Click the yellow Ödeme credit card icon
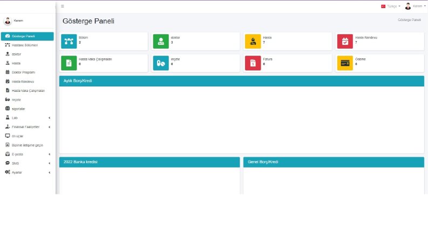Viewport: 428px width, 241px height. tap(345, 63)
